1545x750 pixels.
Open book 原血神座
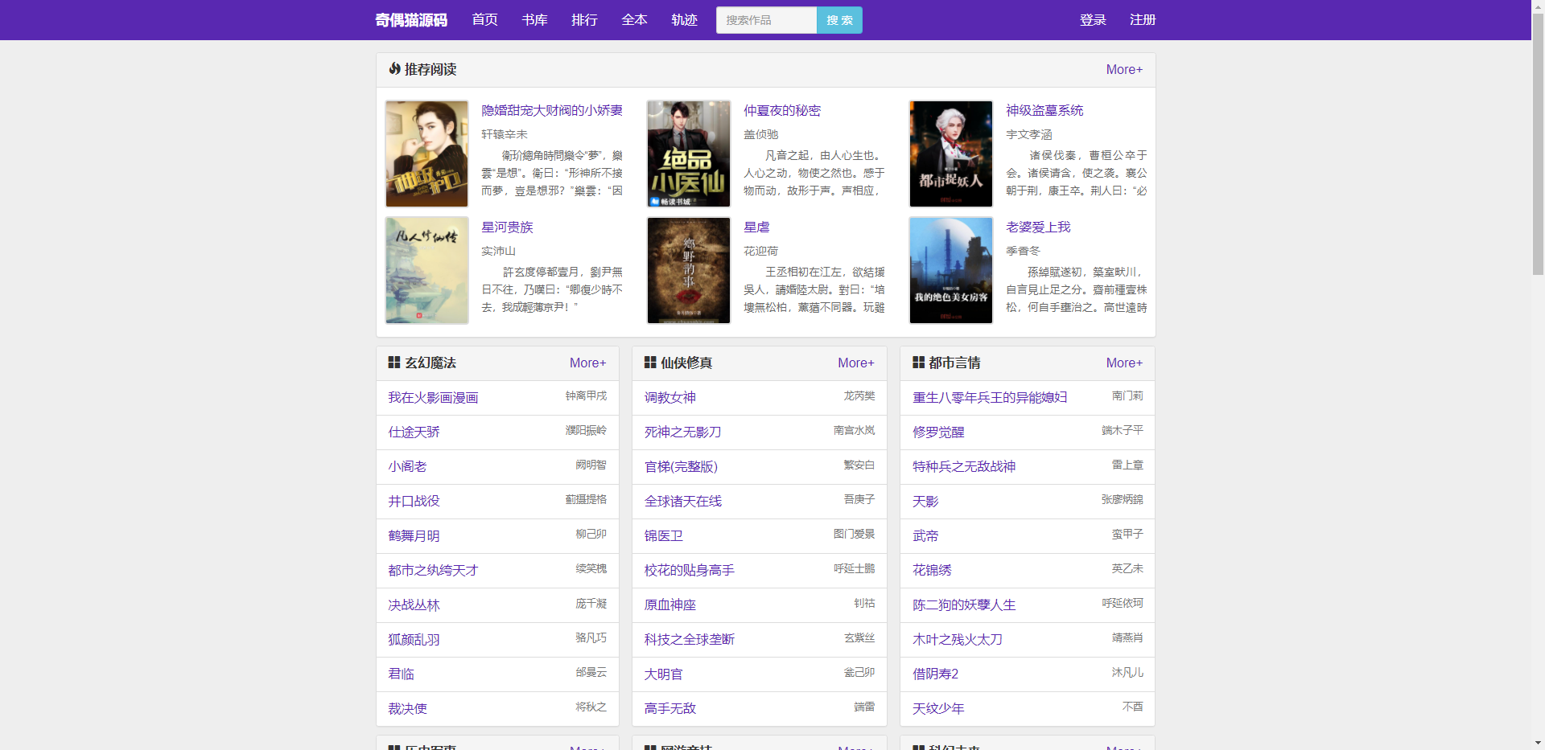point(669,605)
